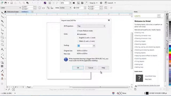Viewport: 171px width, 96px height.
Task: Toggle Show Grid toolbar icon
Action: (82, 3)
